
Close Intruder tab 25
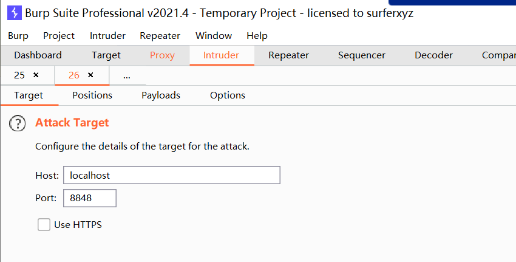click(36, 75)
